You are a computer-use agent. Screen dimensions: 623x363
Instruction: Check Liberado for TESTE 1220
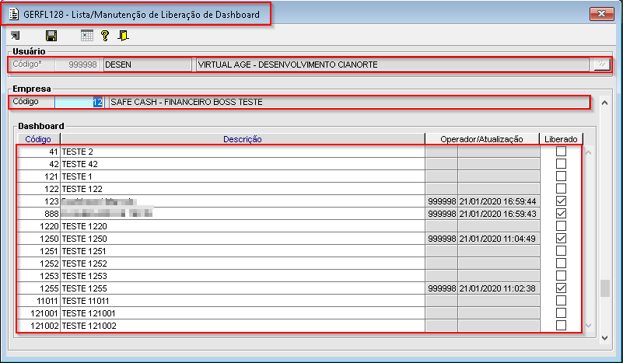[x=561, y=225]
